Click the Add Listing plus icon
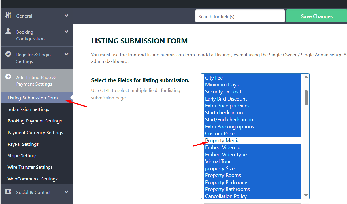The height and width of the screenshot is (204, 347). pos(8,77)
